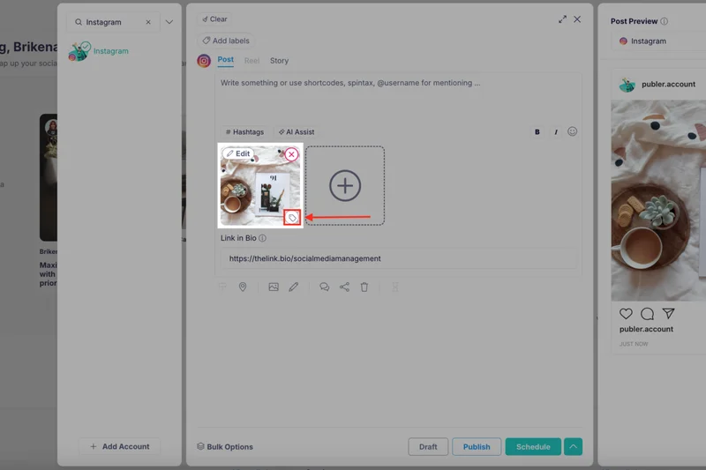Click the comment bubbles icon
706x470 pixels.
324,287
